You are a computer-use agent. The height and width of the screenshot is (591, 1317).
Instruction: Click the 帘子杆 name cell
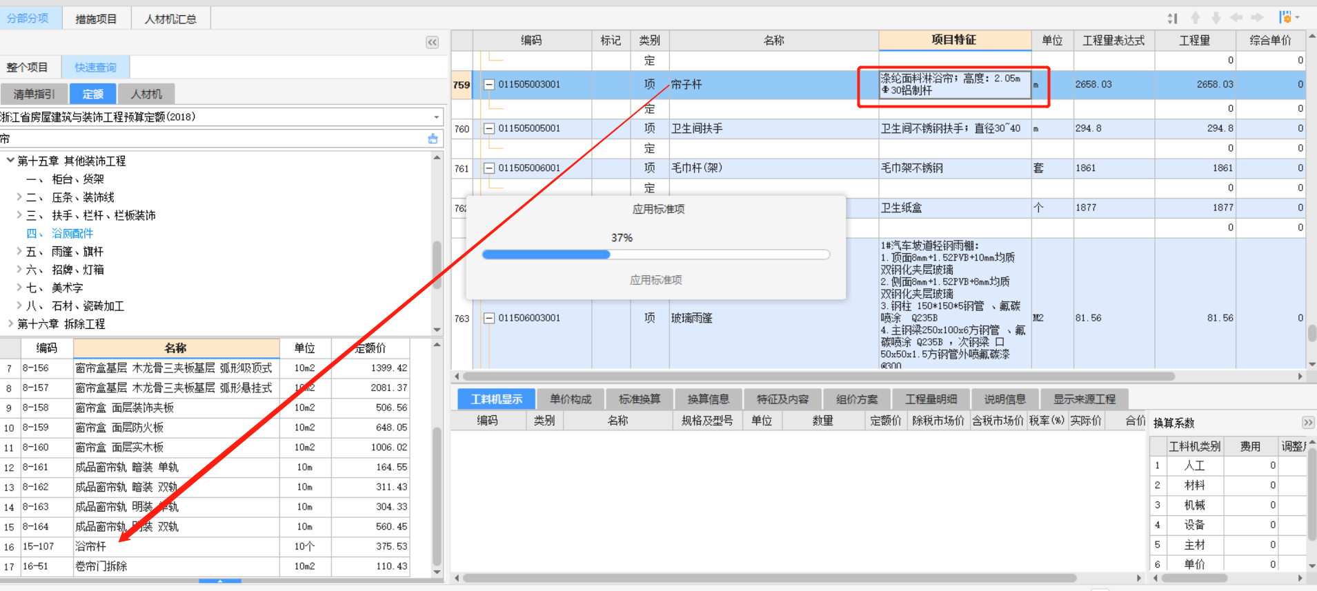[773, 85]
